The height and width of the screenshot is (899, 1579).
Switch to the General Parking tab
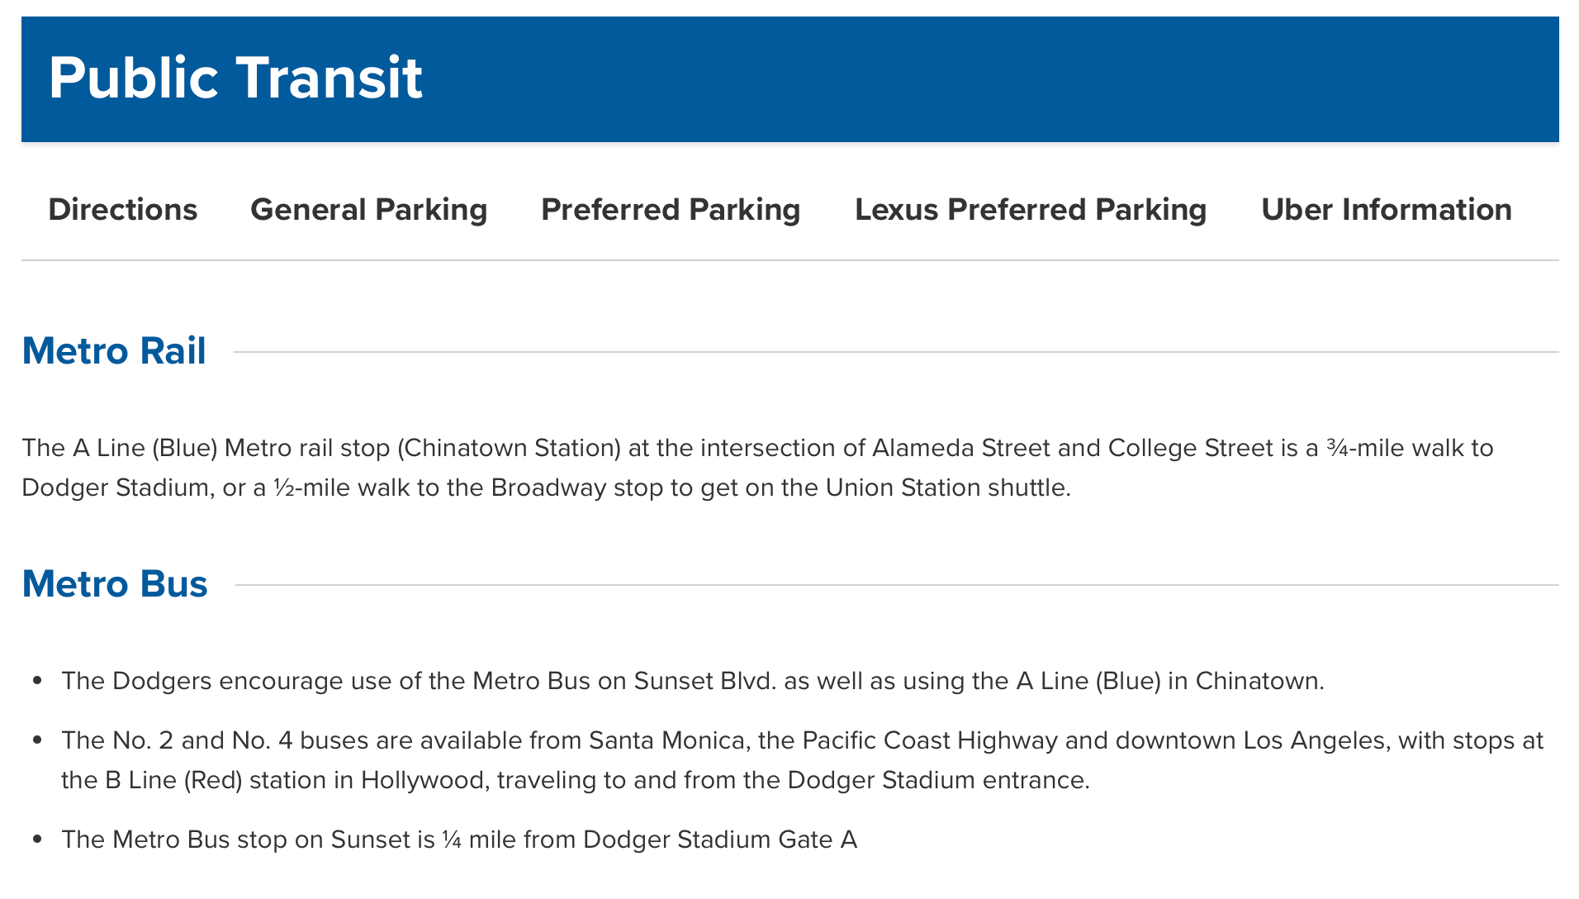(x=368, y=210)
